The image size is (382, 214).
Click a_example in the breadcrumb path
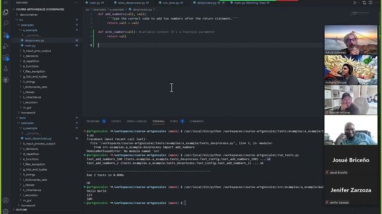[117, 10]
